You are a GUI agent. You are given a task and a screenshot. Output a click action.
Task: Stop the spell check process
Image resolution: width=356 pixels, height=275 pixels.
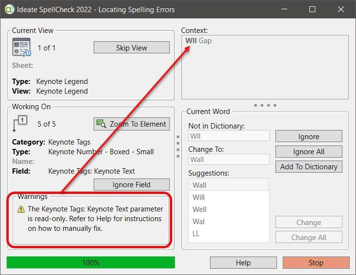click(x=316, y=263)
